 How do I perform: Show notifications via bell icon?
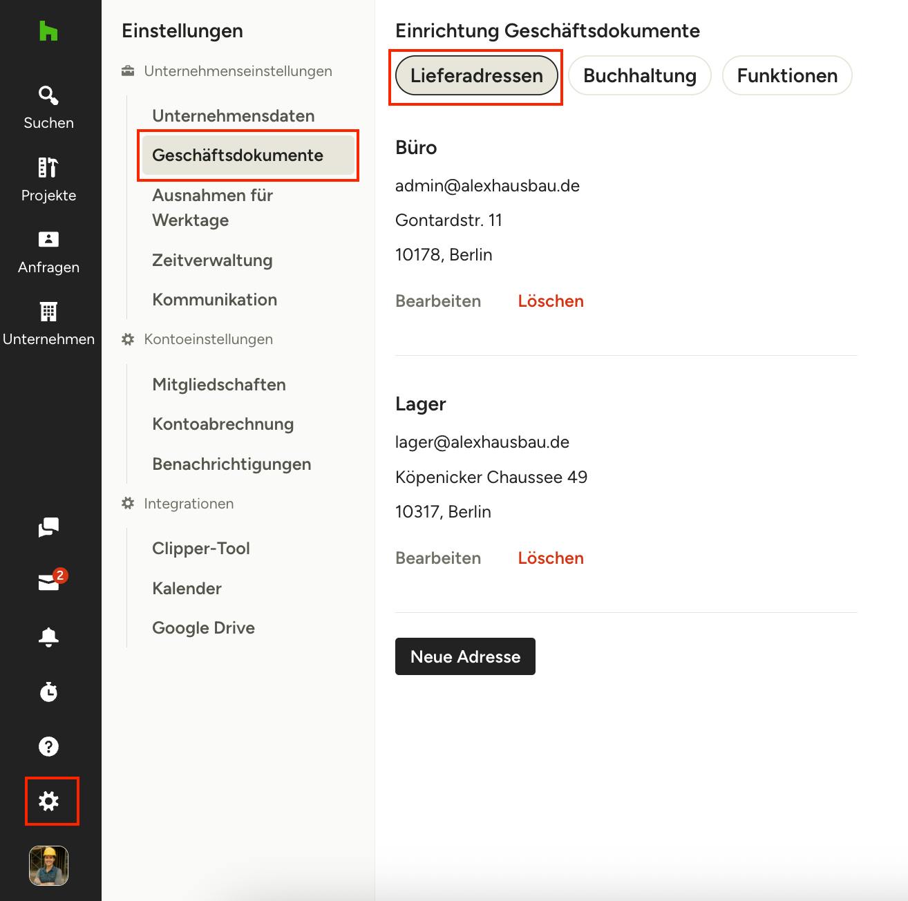coord(48,636)
